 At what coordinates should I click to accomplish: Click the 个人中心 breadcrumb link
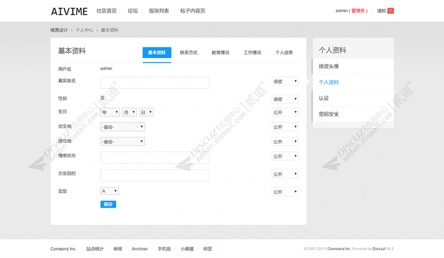pyautogui.click(x=84, y=30)
